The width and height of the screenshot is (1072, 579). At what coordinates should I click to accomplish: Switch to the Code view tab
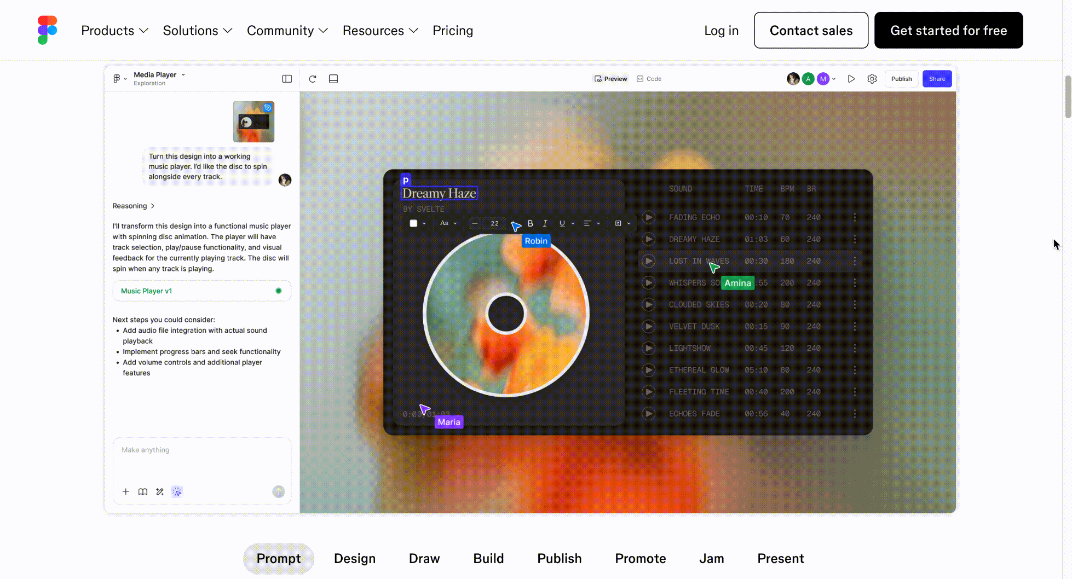649,79
